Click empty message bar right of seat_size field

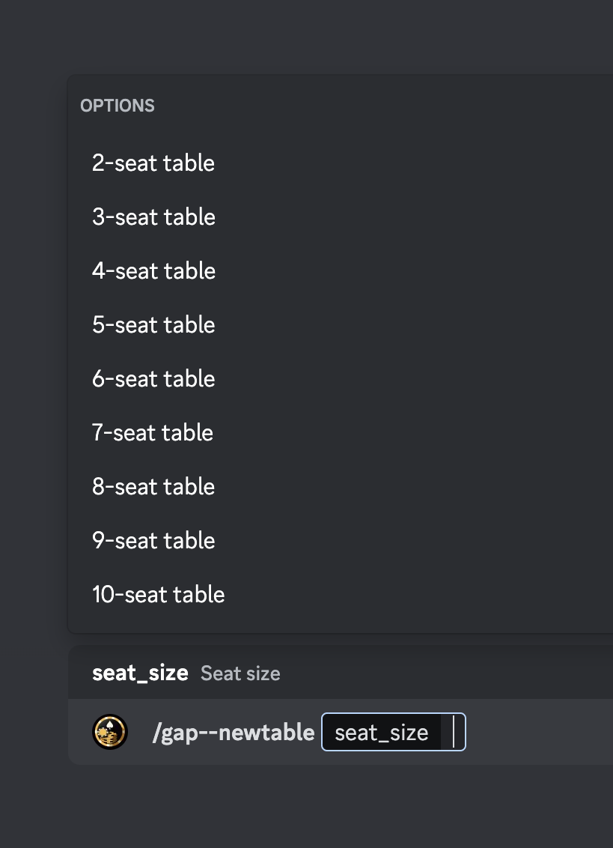coord(538,732)
